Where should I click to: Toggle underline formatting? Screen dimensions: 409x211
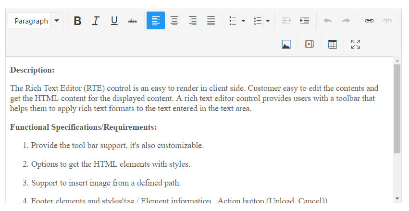pyautogui.click(x=114, y=21)
